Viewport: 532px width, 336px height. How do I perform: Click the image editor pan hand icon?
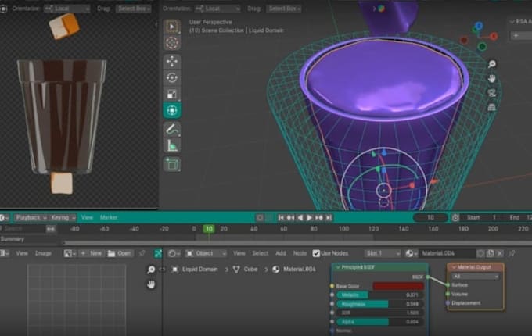coord(151,284)
